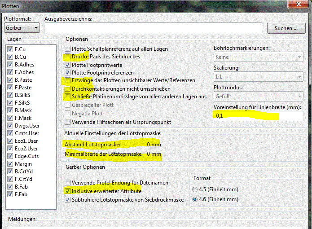Toggle the B.Fab layer checkbox
This screenshot has height=229, width=312.
(x=10, y=187)
